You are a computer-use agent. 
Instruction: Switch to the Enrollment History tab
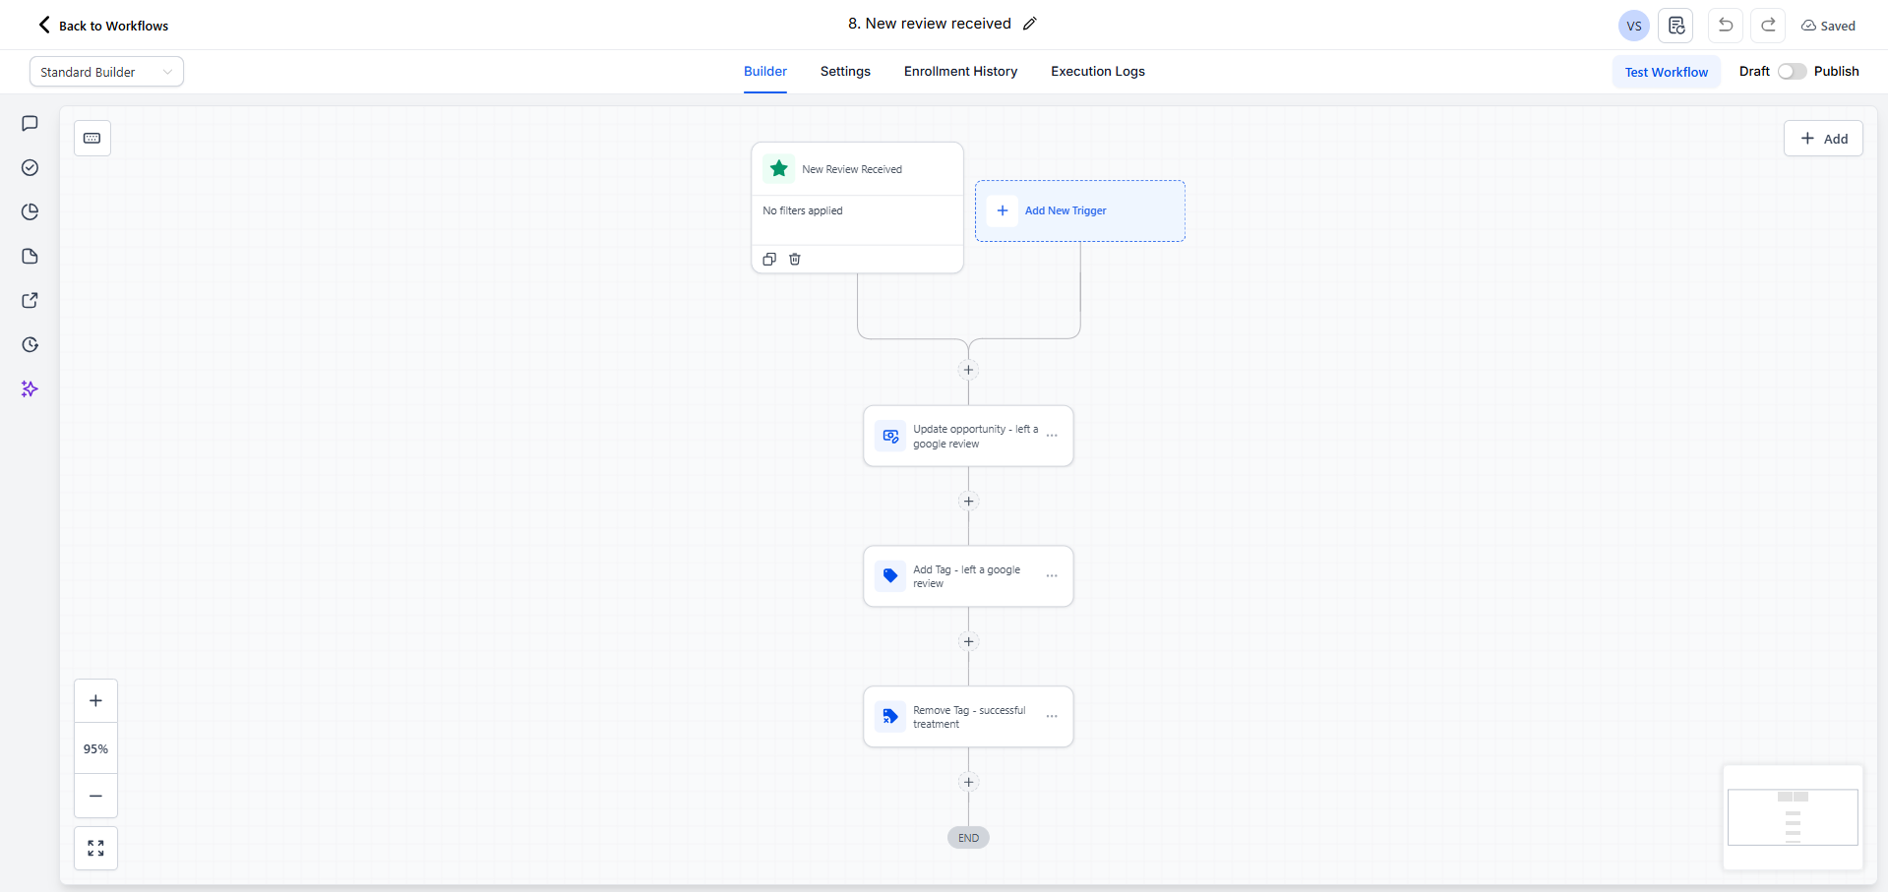coord(960,72)
